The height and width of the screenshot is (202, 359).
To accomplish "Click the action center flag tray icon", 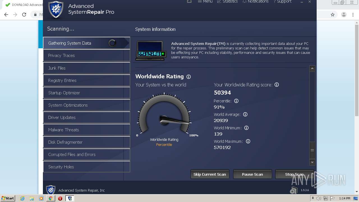I will [332, 198].
